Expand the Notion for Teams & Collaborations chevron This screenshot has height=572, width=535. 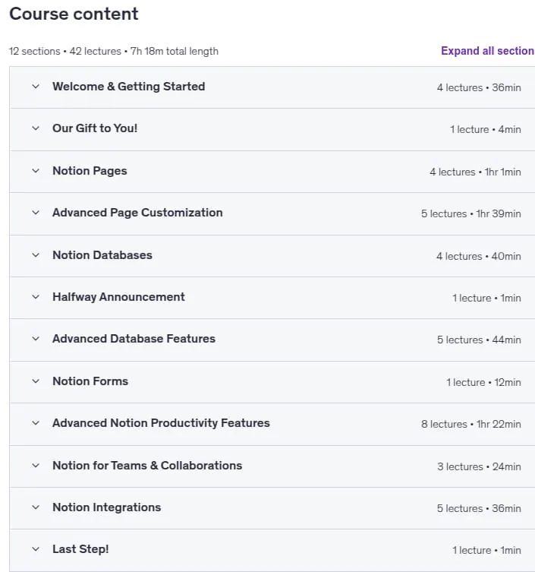[x=36, y=466]
